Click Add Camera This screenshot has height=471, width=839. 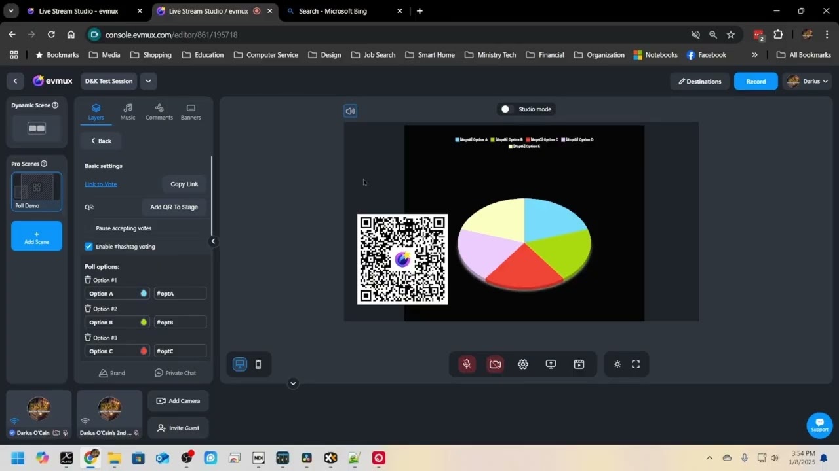(178, 401)
